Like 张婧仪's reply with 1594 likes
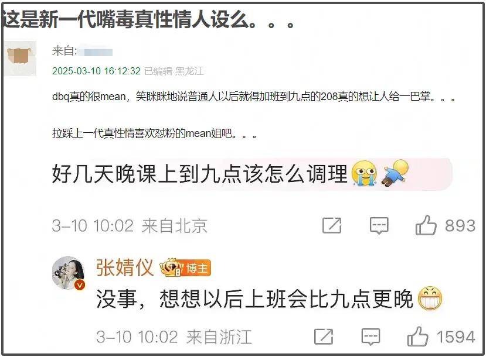 coord(418,337)
